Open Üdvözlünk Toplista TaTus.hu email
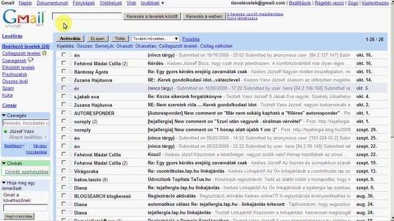Viewport: 394px width, 221px height. [179, 179]
